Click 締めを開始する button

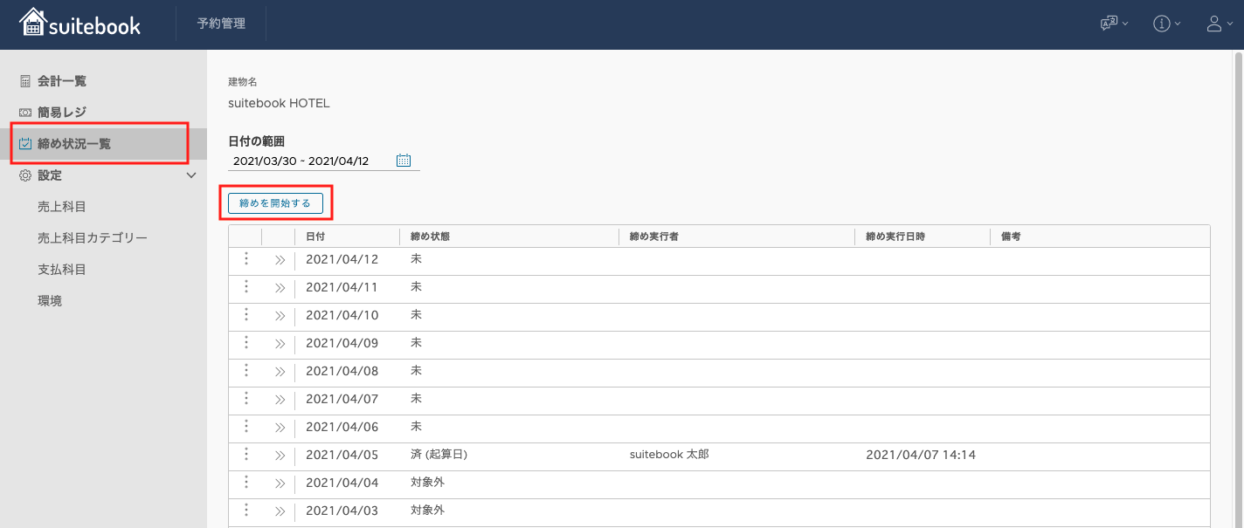coord(275,203)
